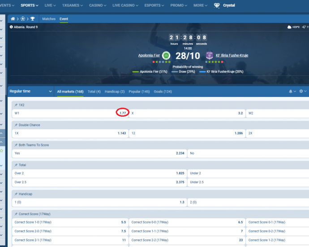Switch to the Event tab
Image resolution: width=309 pixels, height=247 pixels.
tap(64, 19)
